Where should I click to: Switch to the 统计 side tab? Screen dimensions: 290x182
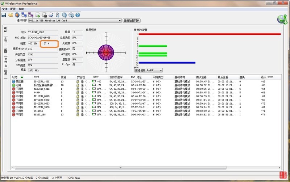5,41
